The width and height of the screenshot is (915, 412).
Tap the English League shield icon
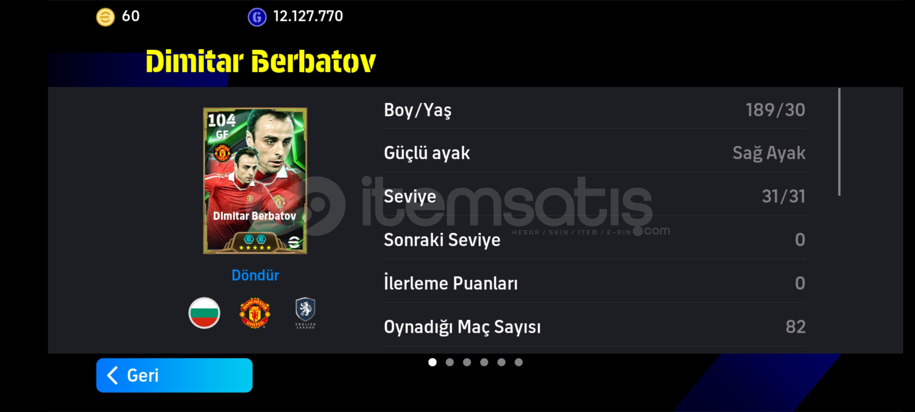point(305,313)
